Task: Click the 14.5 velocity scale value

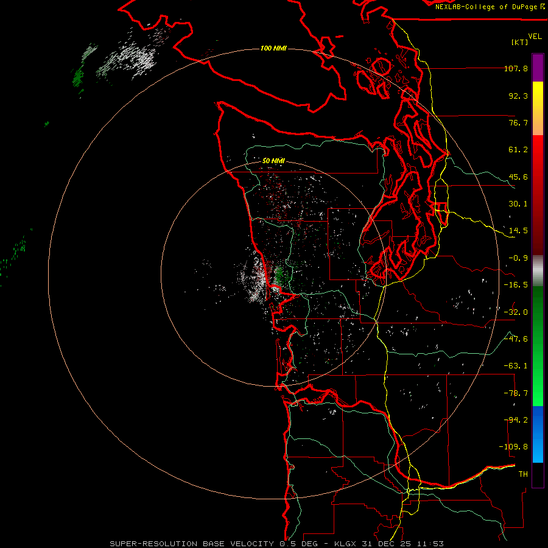Action: [x=518, y=231]
